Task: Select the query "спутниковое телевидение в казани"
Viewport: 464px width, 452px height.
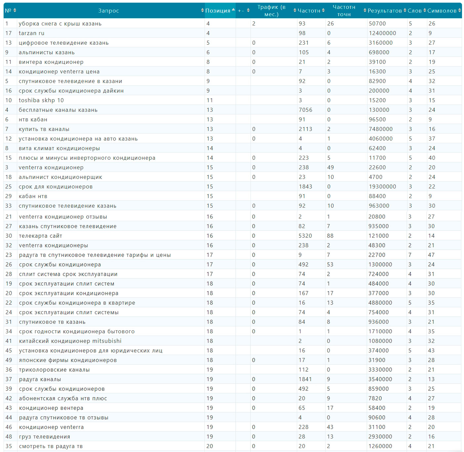Action: (70, 81)
